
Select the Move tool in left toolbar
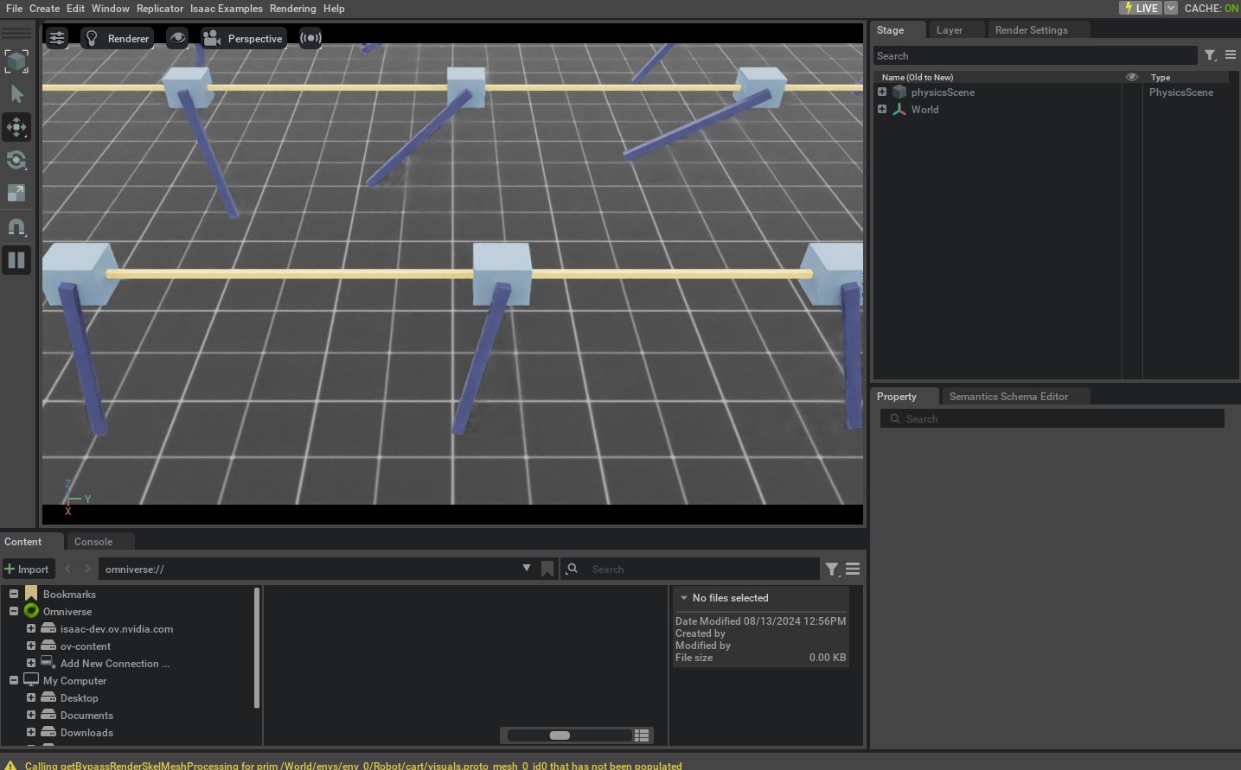tap(16, 127)
